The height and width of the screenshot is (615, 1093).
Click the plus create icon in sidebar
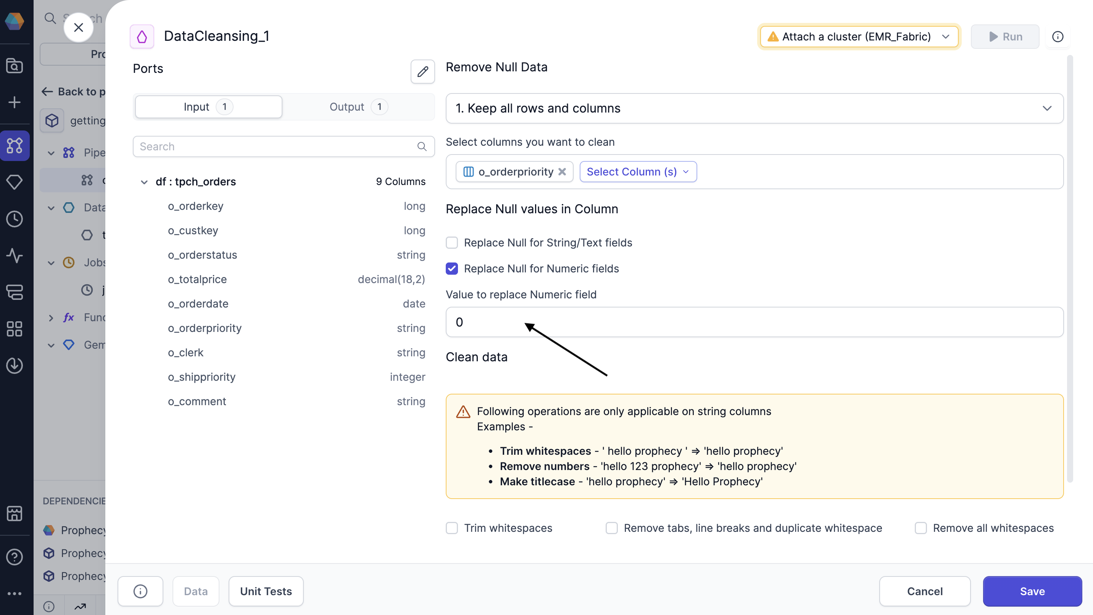(x=15, y=102)
